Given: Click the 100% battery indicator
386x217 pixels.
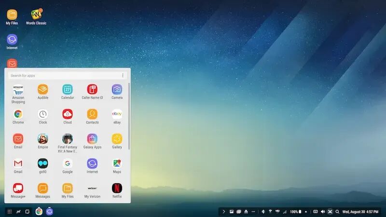Looking at the screenshot, I should coord(295,212).
